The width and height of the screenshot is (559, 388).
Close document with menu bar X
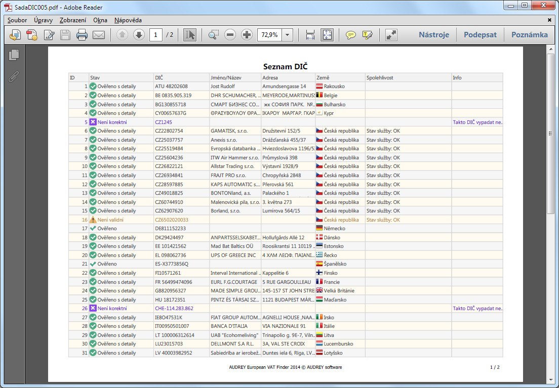(549, 20)
